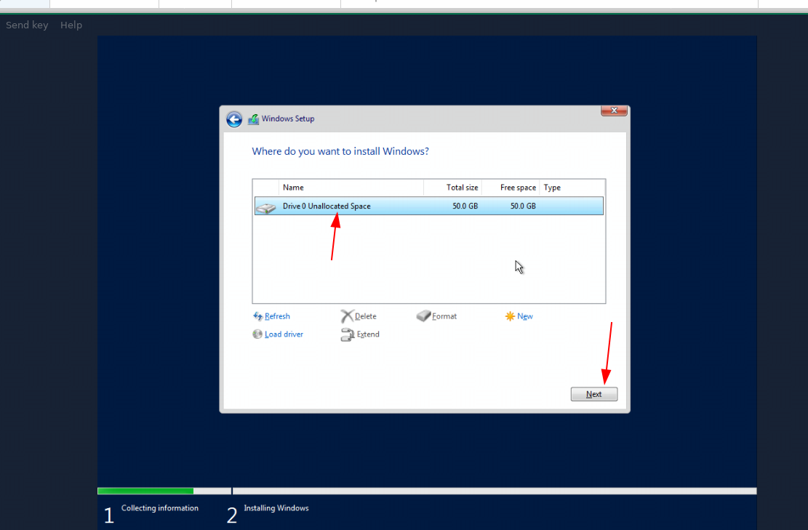Click the Format drive icon
Image resolution: width=808 pixels, height=530 pixels.
[x=423, y=316]
